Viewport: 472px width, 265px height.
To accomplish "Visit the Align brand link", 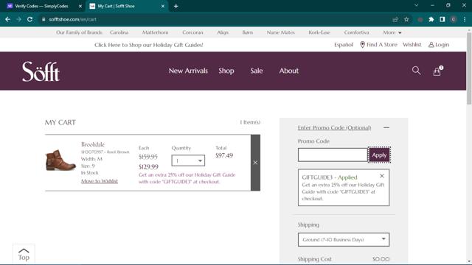I will [x=223, y=32].
